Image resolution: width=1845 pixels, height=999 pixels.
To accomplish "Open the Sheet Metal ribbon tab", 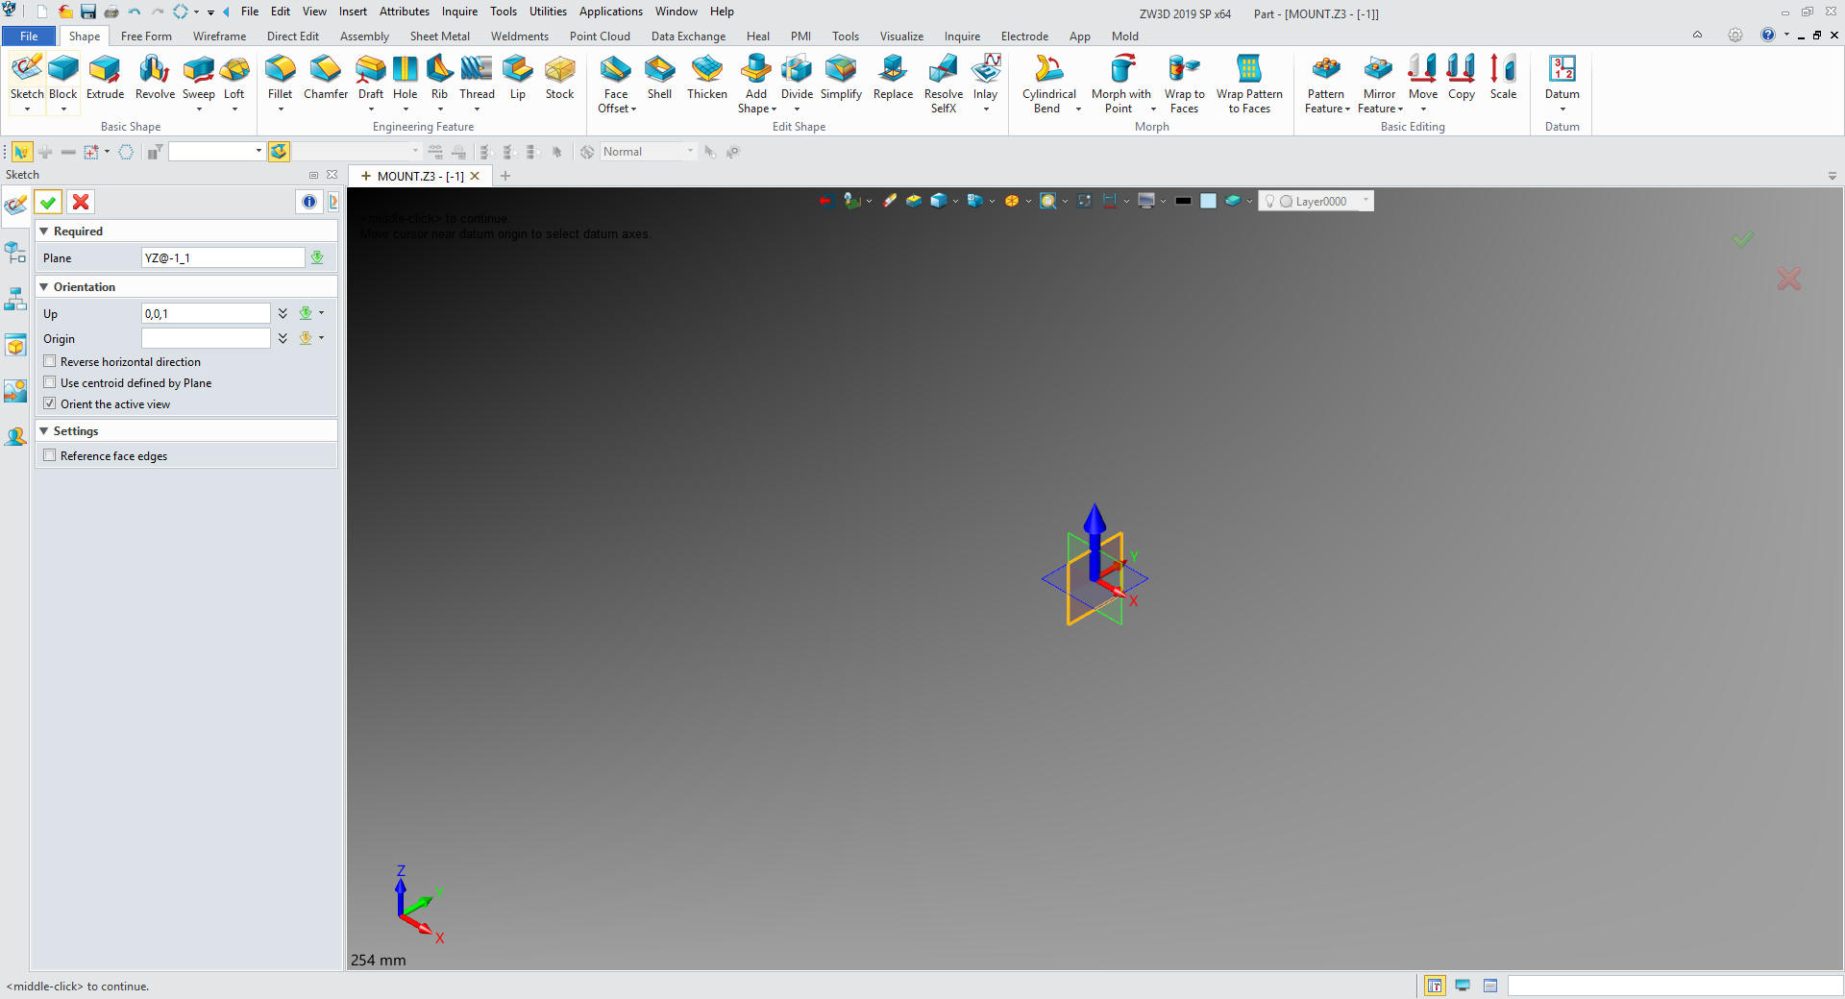I will click(439, 37).
